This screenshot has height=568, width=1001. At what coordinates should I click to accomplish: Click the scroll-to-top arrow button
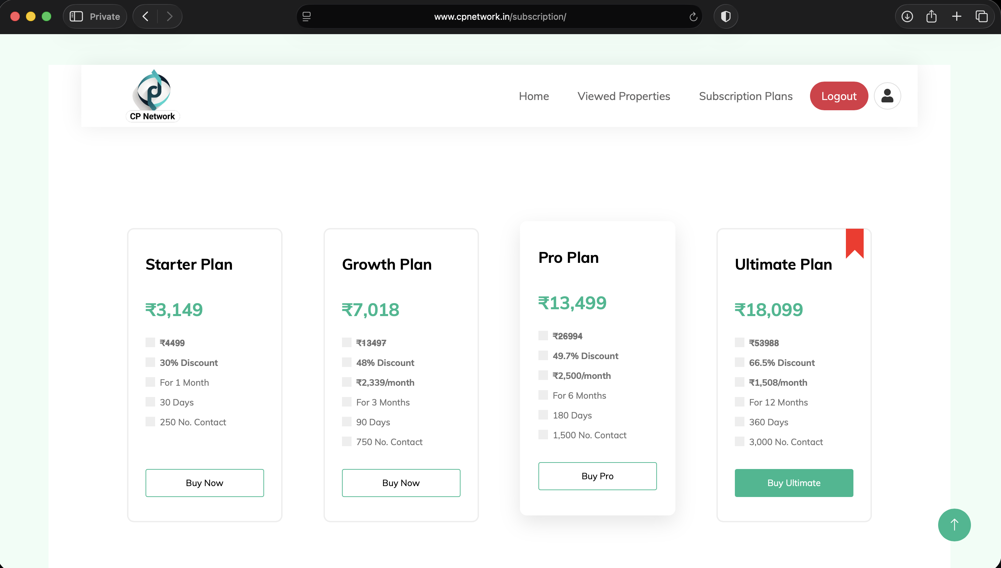click(954, 525)
